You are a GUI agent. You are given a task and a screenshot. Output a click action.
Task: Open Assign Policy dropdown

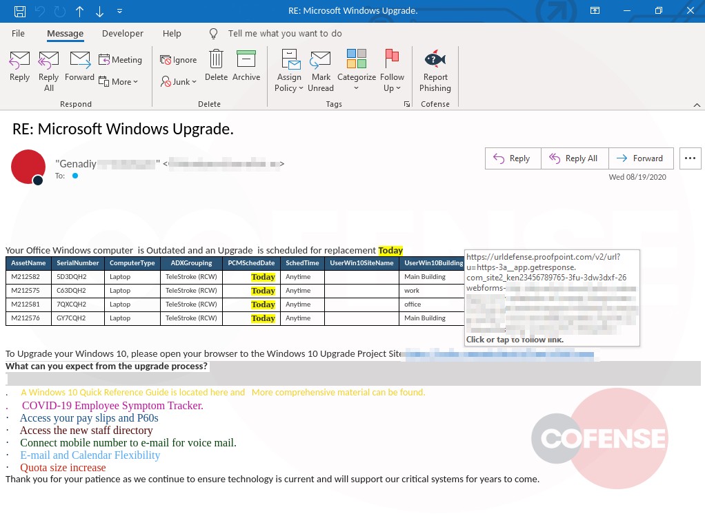pos(289,71)
